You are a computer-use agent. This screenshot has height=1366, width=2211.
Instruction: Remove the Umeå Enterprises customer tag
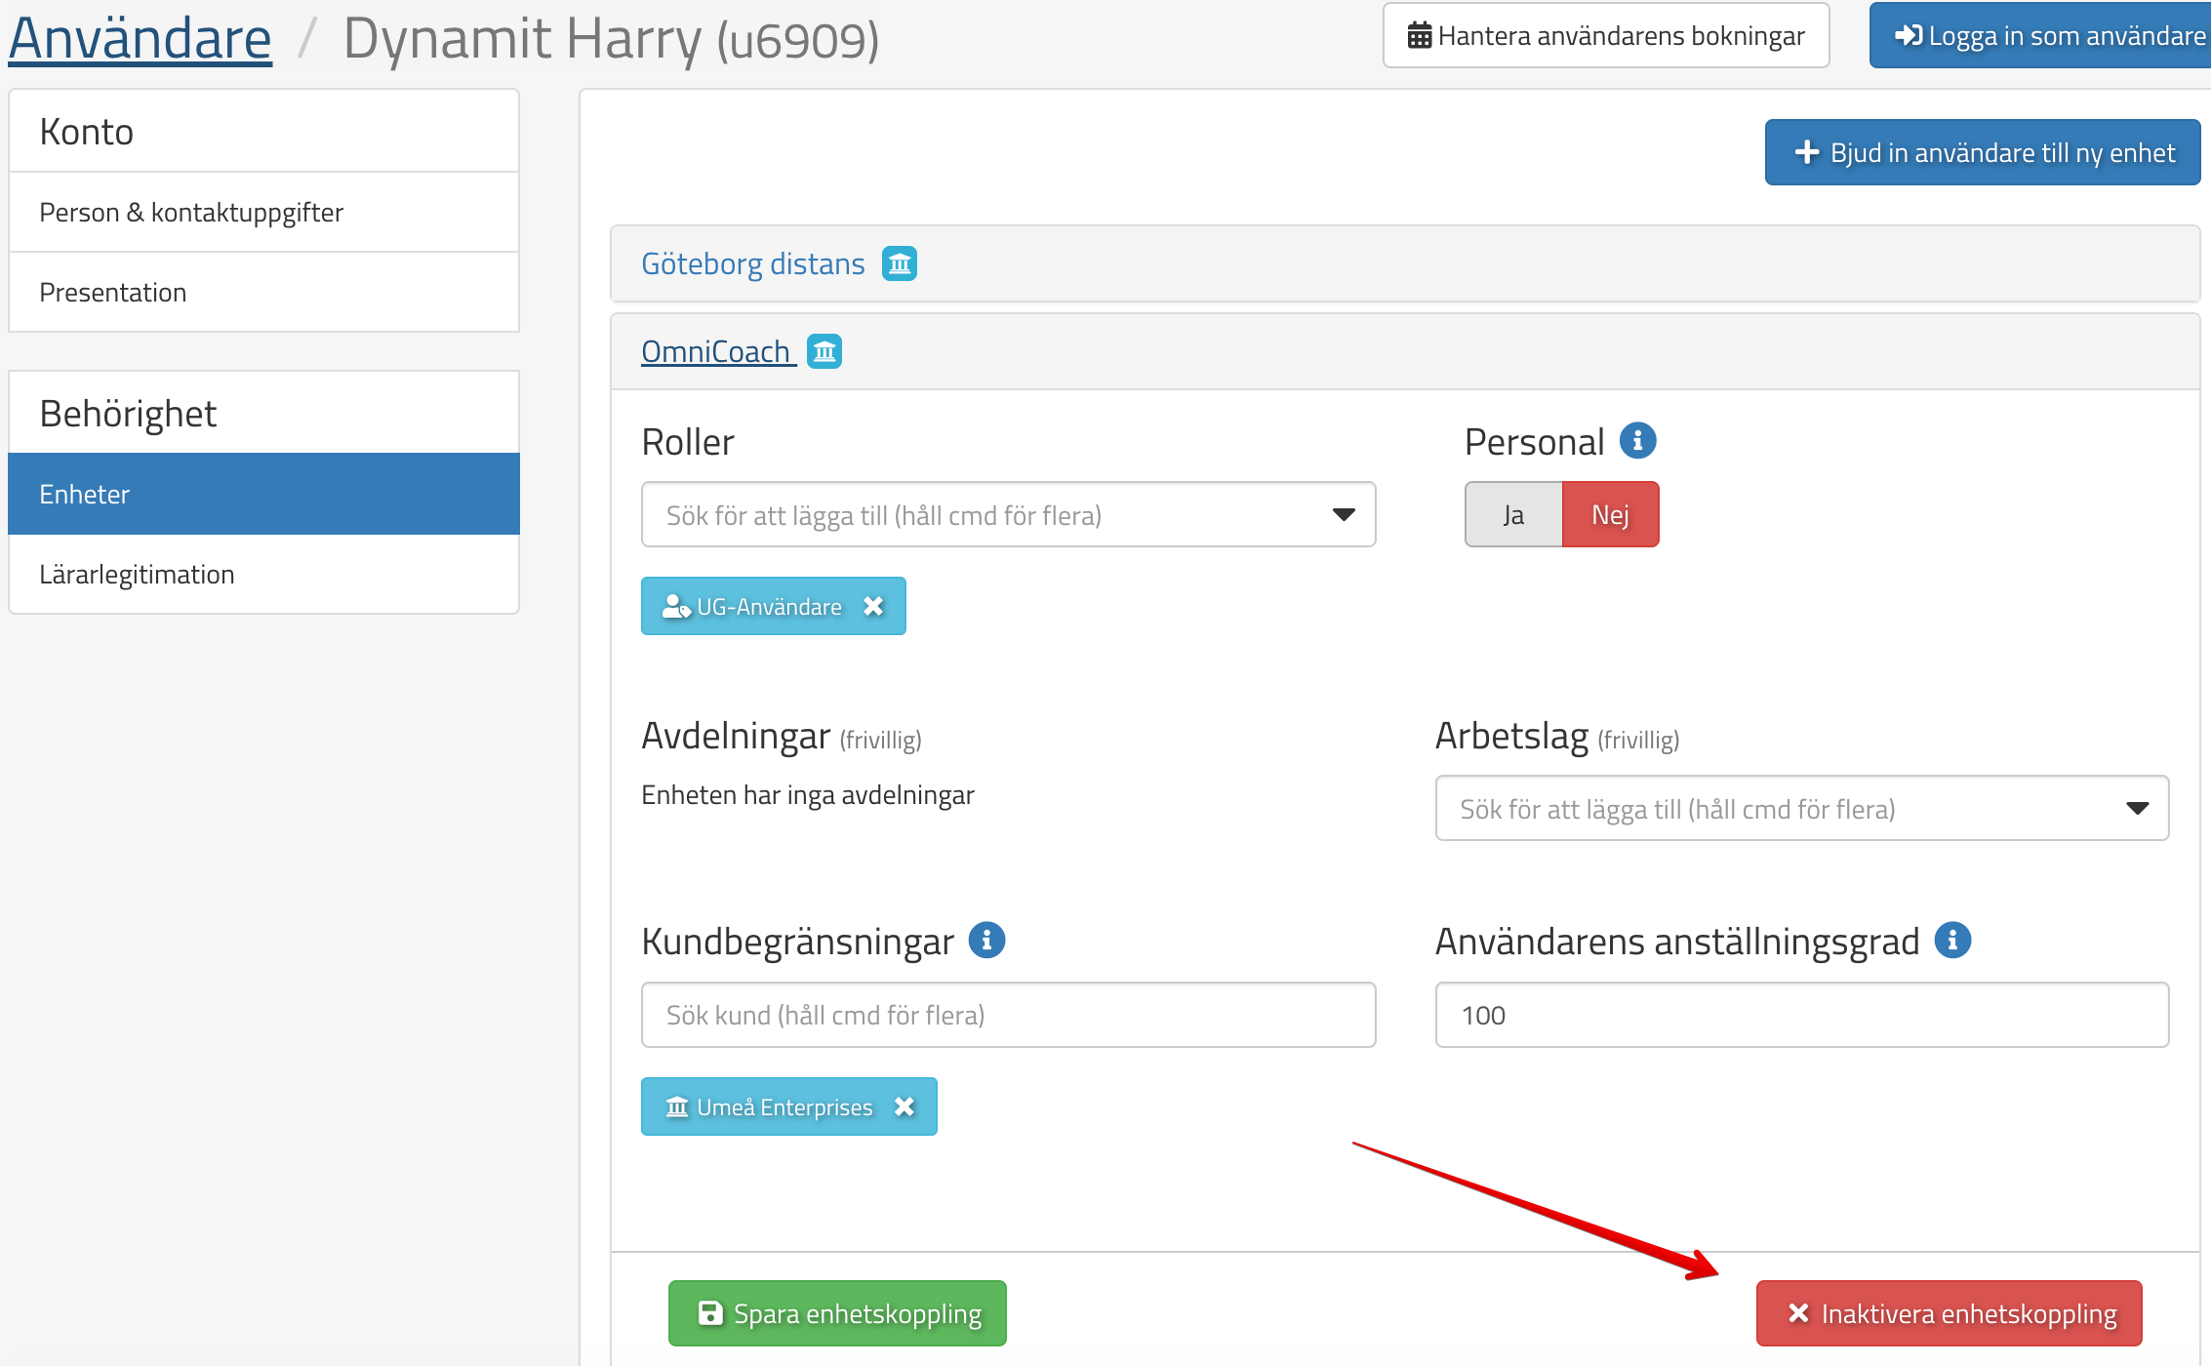click(904, 1106)
